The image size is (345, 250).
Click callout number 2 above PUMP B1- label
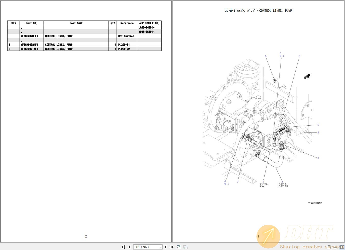coord(282,182)
